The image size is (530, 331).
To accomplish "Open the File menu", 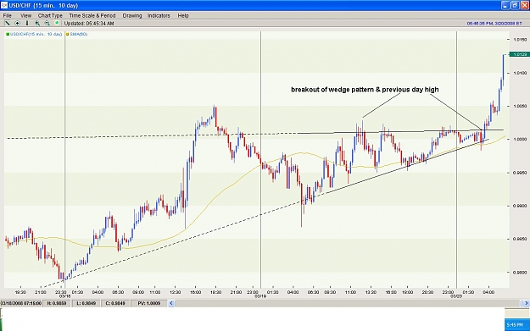I will point(7,15).
